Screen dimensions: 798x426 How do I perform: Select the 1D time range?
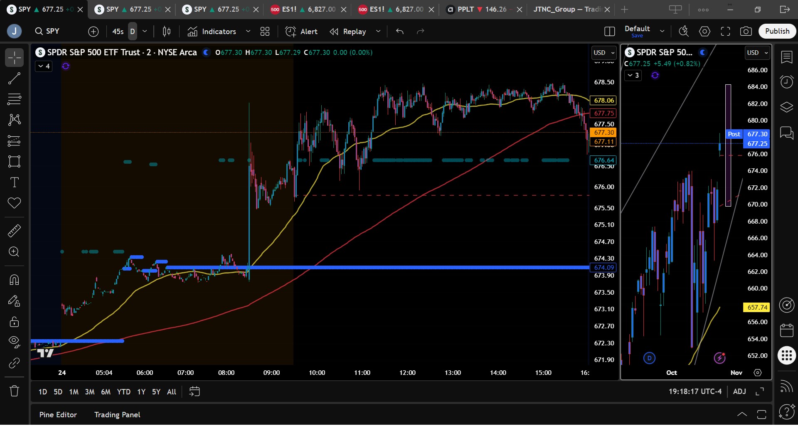pos(43,392)
